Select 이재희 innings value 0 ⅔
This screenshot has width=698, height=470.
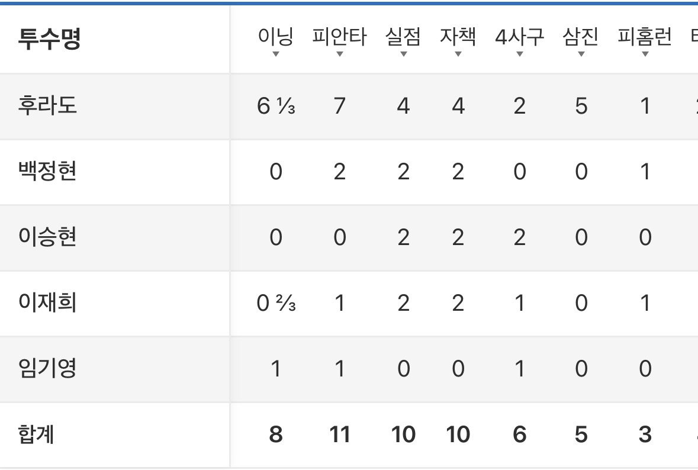point(276,303)
